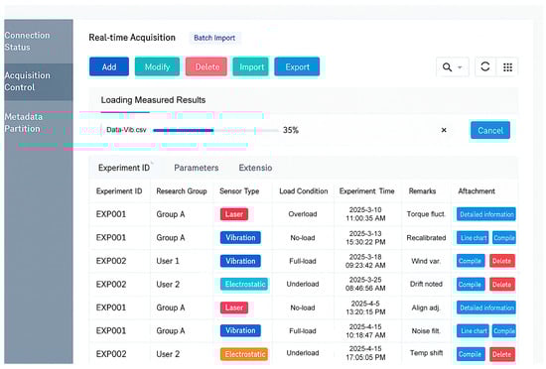Open the grid view columns icon
This screenshot has height=369, width=546.
[507, 66]
